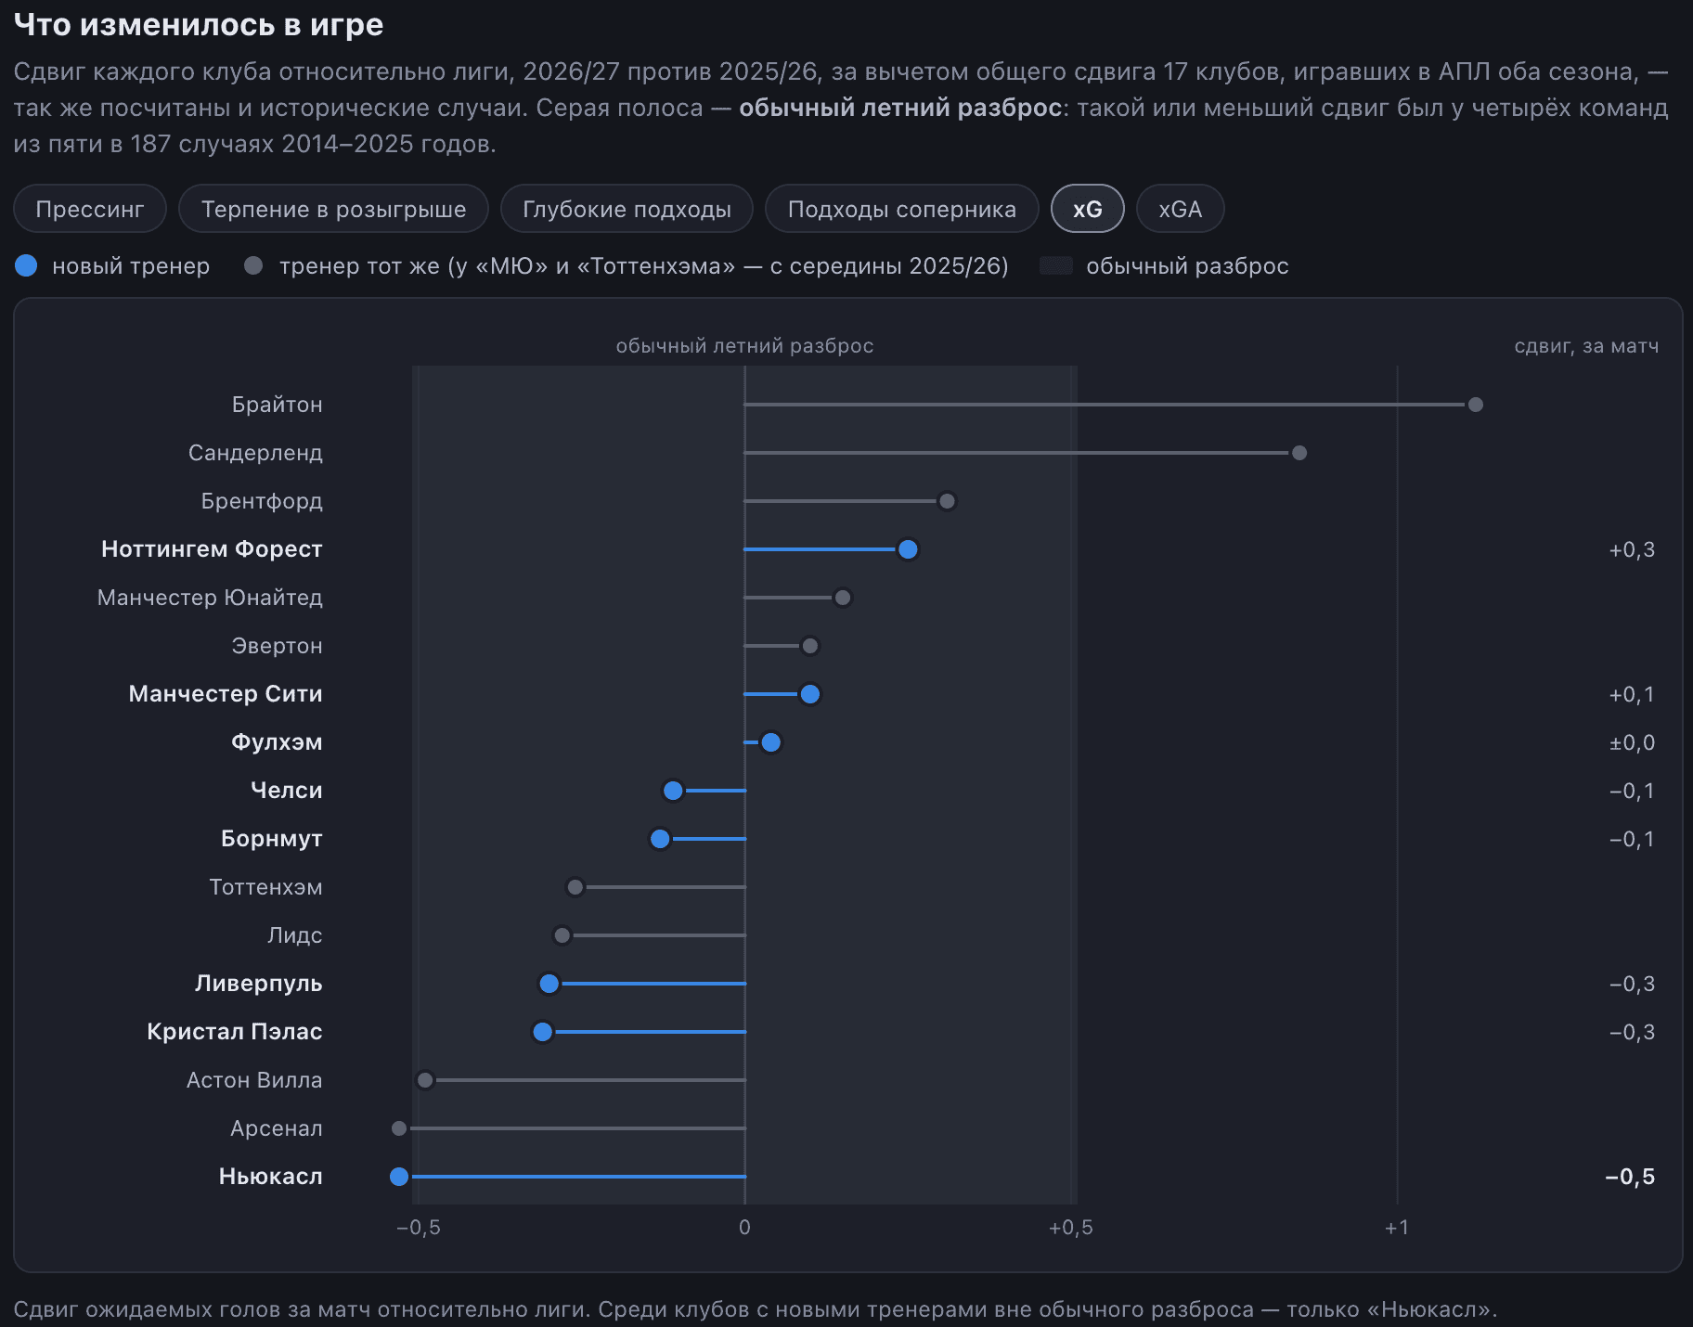Click 'обычный летний разброс' band caption
The height and width of the screenshot is (1327, 1693).
point(744,346)
